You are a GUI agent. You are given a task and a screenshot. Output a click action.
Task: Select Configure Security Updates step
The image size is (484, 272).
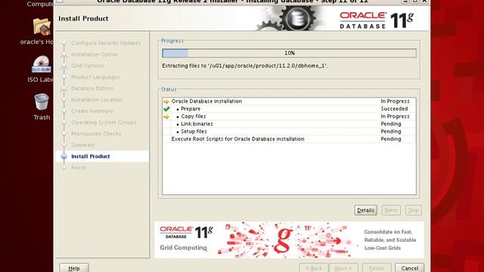(106, 43)
